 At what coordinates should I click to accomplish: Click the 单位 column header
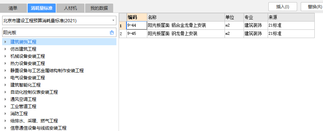click(234, 17)
